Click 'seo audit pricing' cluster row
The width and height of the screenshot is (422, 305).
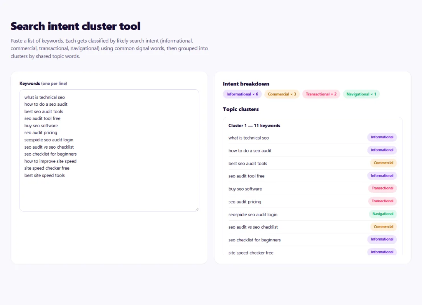312,201
